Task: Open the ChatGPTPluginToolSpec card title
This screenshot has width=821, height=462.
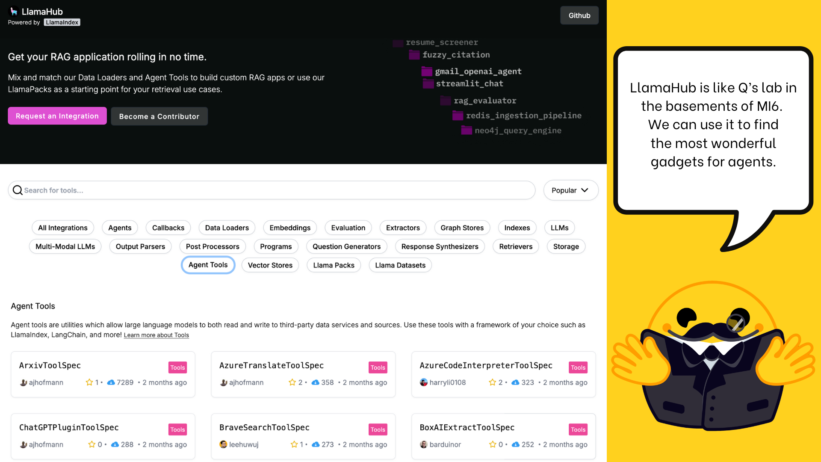Action: coord(69,427)
